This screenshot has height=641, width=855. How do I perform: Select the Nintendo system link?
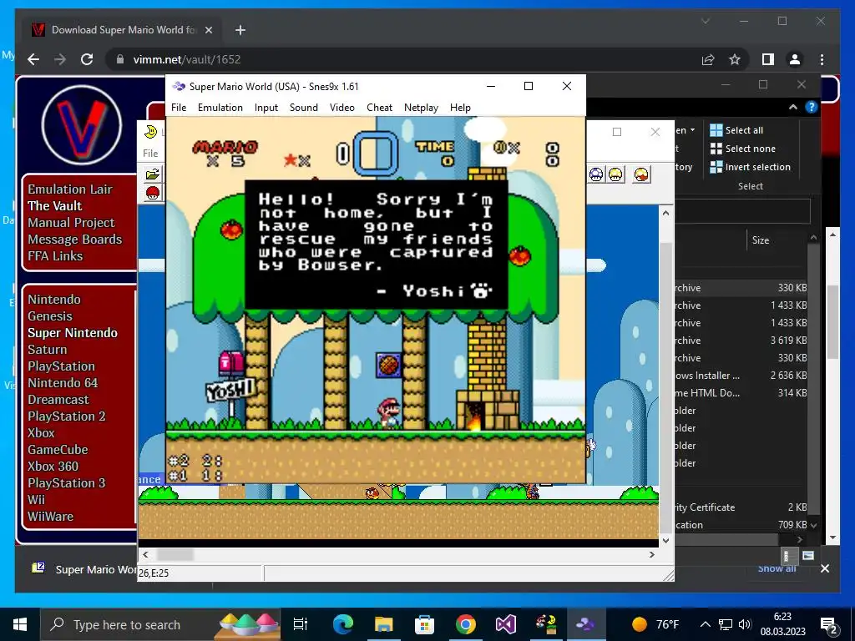(x=54, y=300)
